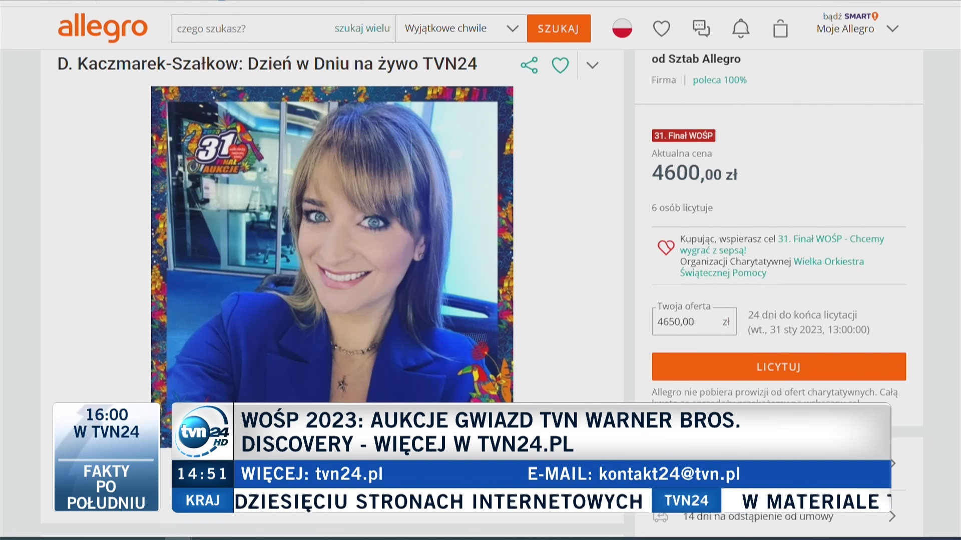Click the '4600,00 zł' current price
The image size is (961, 540).
tap(695, 173)
